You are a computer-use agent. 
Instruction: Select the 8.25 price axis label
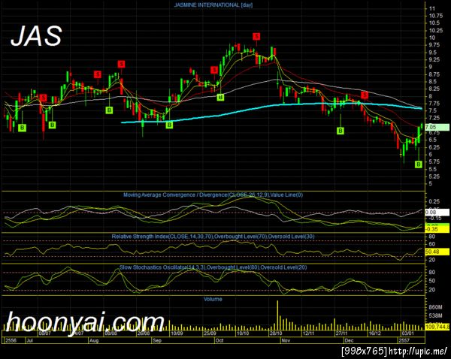[434, 89]
